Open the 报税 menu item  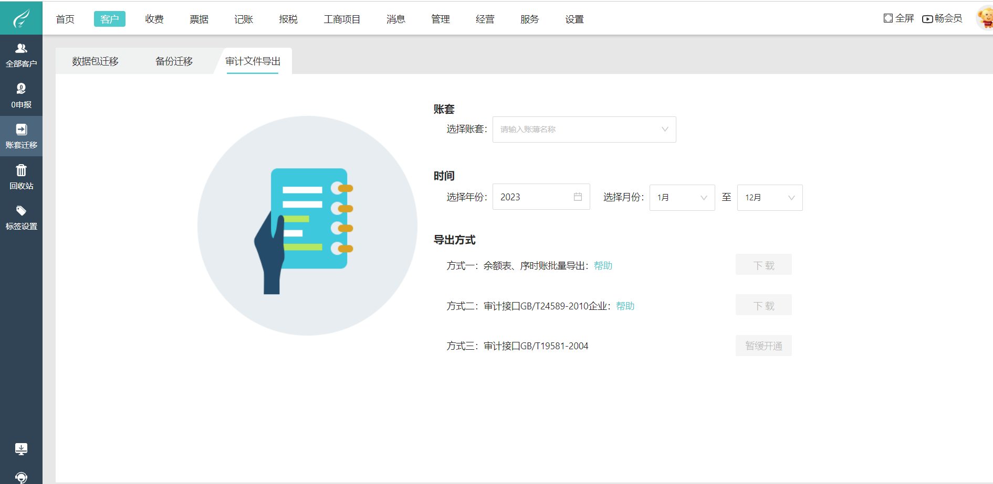point(288,18)
